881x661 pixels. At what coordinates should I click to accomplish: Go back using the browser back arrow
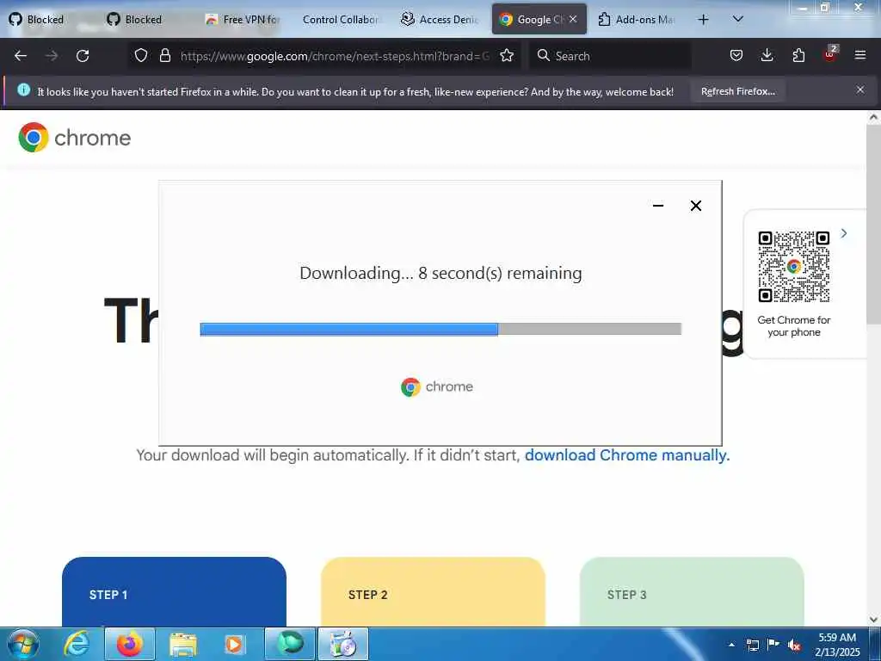pos(21,56)
